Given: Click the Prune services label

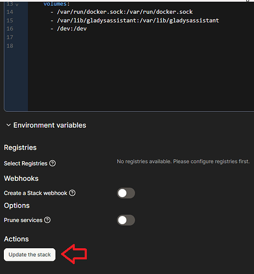Looking at the screenshot, I should pyautogui.click(x=23, y=220).
